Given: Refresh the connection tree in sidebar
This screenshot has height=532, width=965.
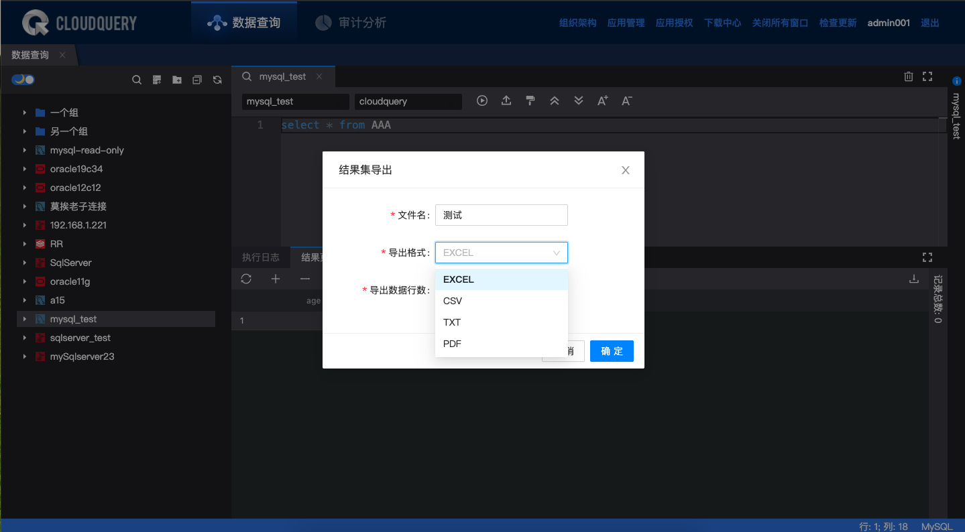Looking at the screenshot, I should (217, 80).
